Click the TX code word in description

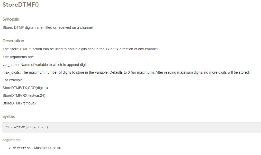[107, 49]
